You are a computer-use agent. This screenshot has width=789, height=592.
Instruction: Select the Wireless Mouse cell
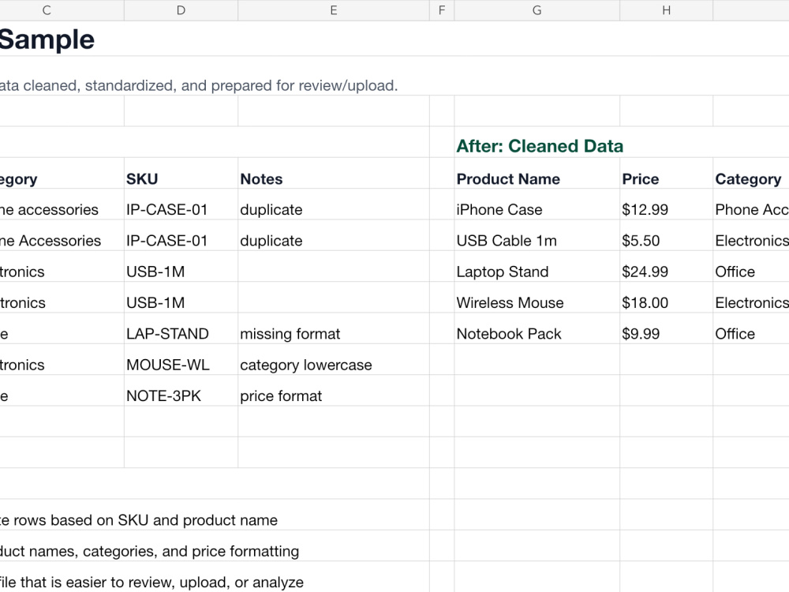click(537, 302)
